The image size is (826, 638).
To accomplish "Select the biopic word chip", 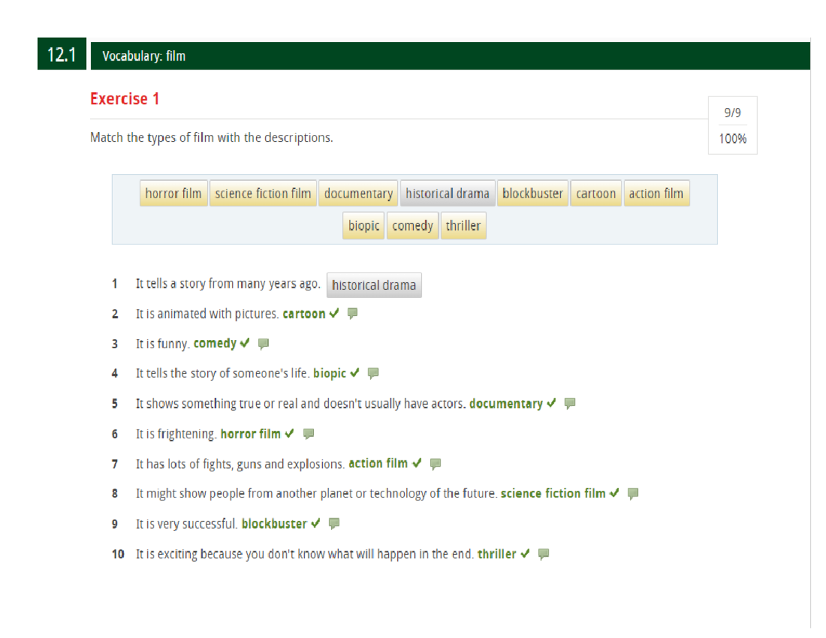I will [x=363, y=225].
